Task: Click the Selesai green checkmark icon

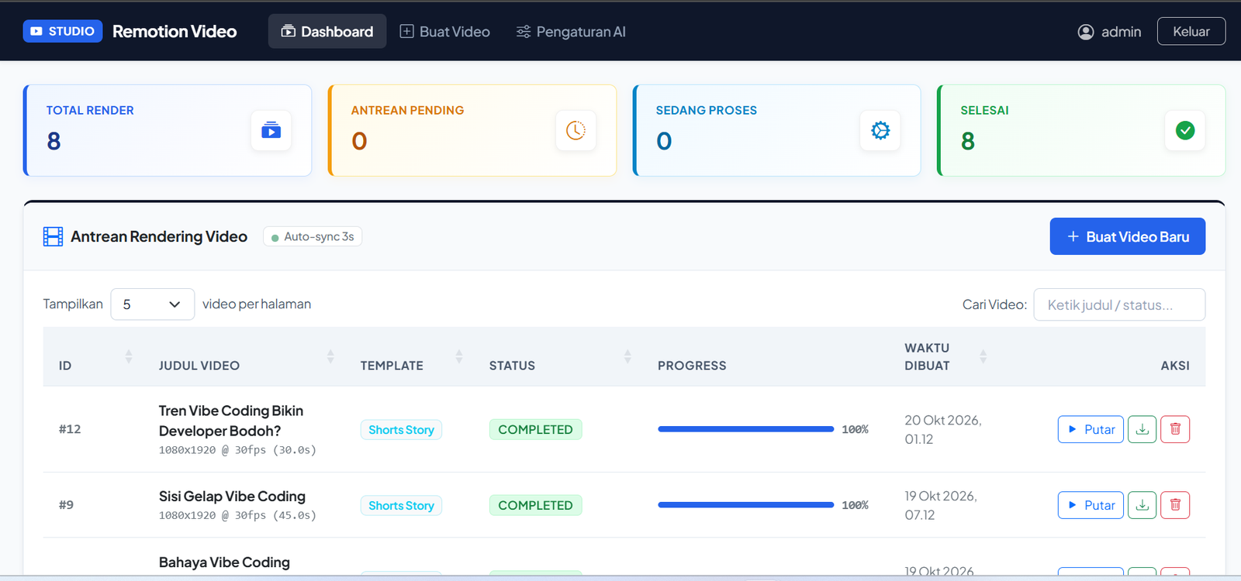Action: pyautogui.click(x=1185, y=130)
